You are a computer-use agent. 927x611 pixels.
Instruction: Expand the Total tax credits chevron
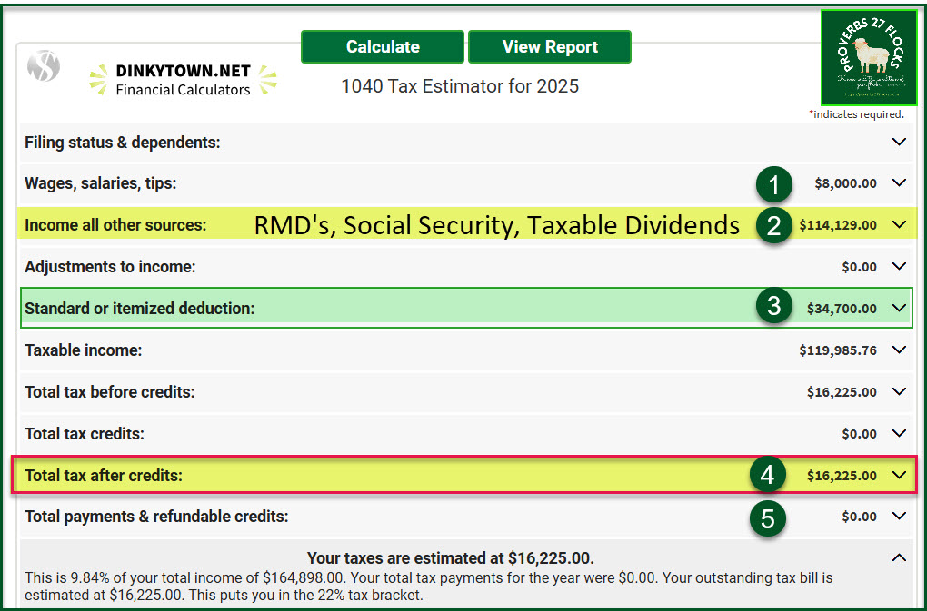tap(899, 433)
